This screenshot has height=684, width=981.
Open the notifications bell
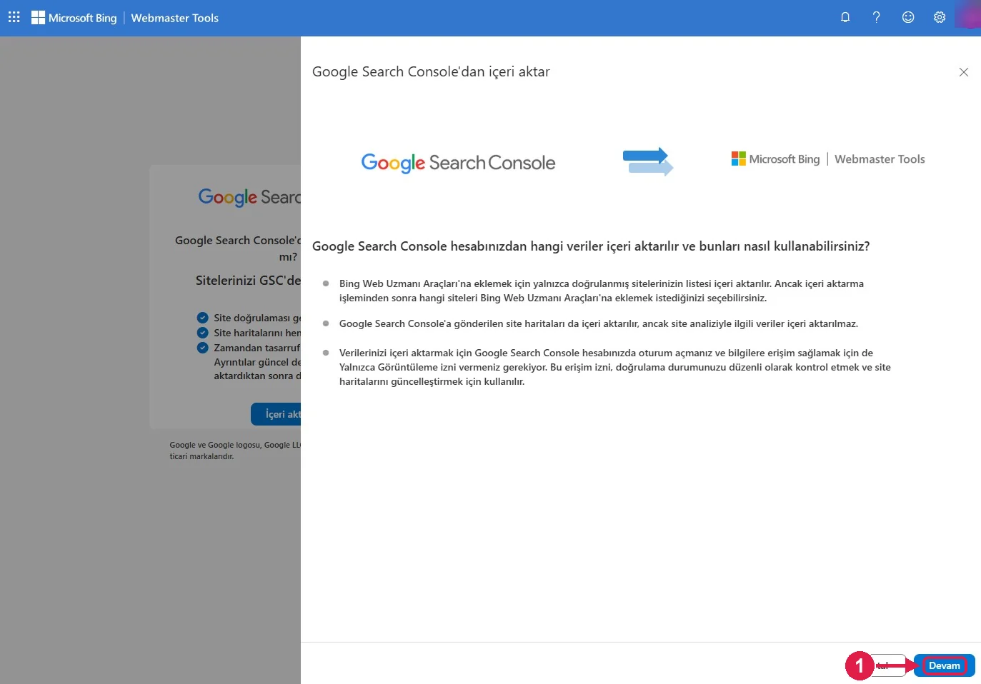(845, 17)
